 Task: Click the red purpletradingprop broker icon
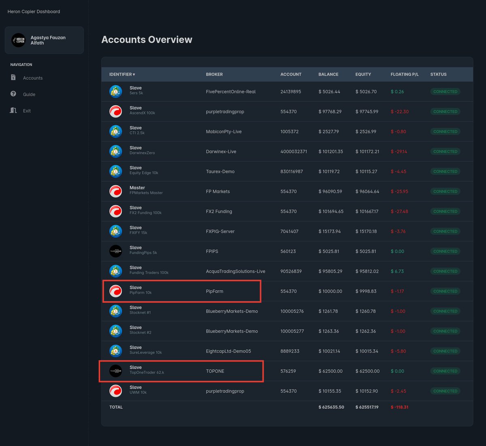coord(115,111)
